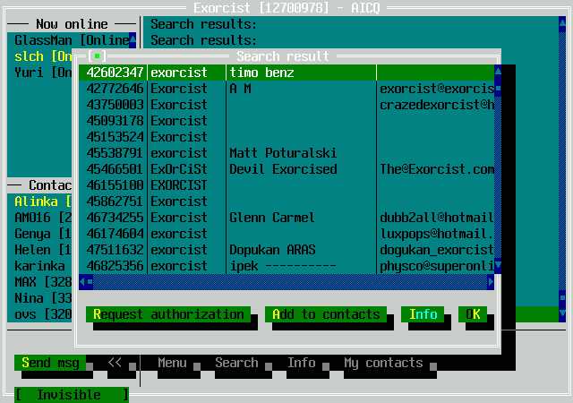
Task: Click the Add to contacts button
Action: (326, 314)
